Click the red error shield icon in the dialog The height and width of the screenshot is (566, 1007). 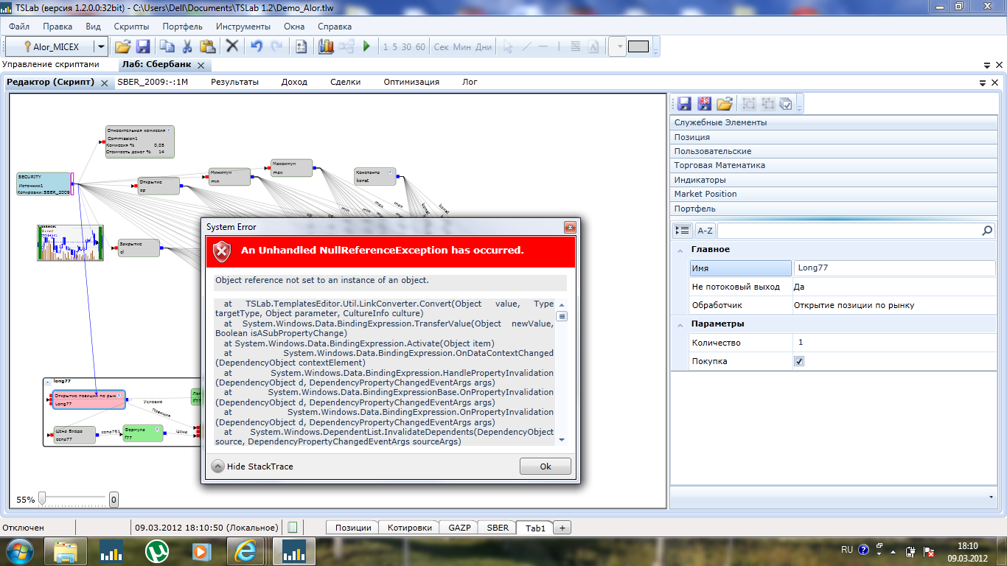click(222, 251)
